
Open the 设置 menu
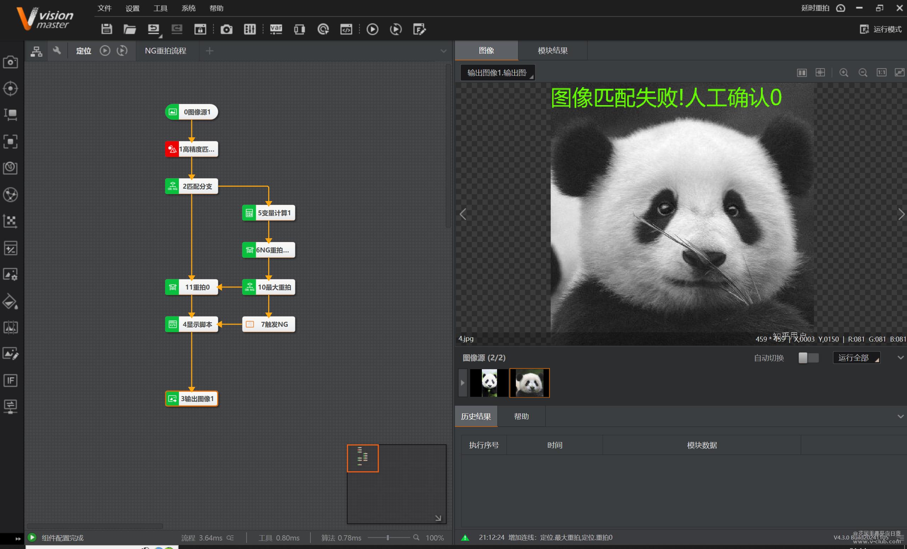[133, 8]
